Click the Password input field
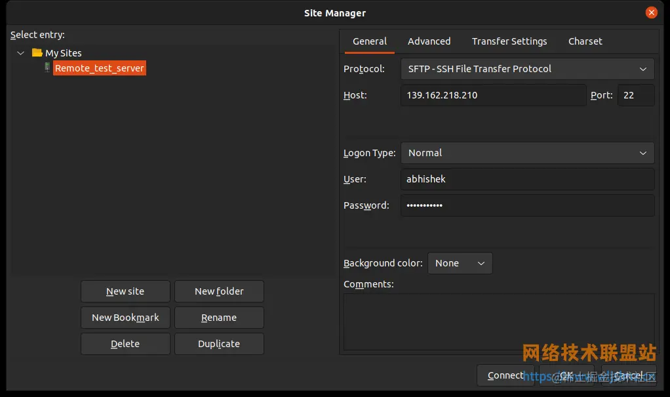The height and width of the screenshot is (397, 670). (527, 205)
